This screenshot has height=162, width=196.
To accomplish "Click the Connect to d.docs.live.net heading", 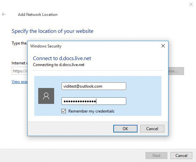I will (62, 58).
